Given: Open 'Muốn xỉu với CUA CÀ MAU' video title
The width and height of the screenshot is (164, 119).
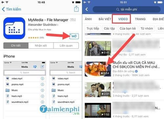Looking at the screenshot, I should pyautogui.click(x=136, y=65).
